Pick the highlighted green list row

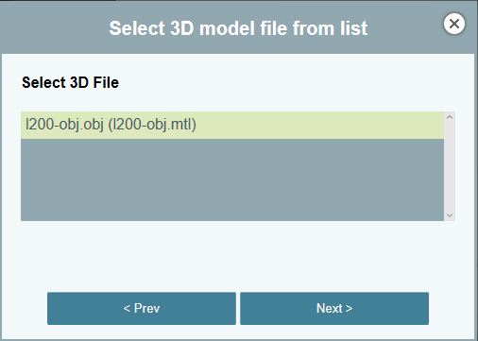(x=232, y=125)
